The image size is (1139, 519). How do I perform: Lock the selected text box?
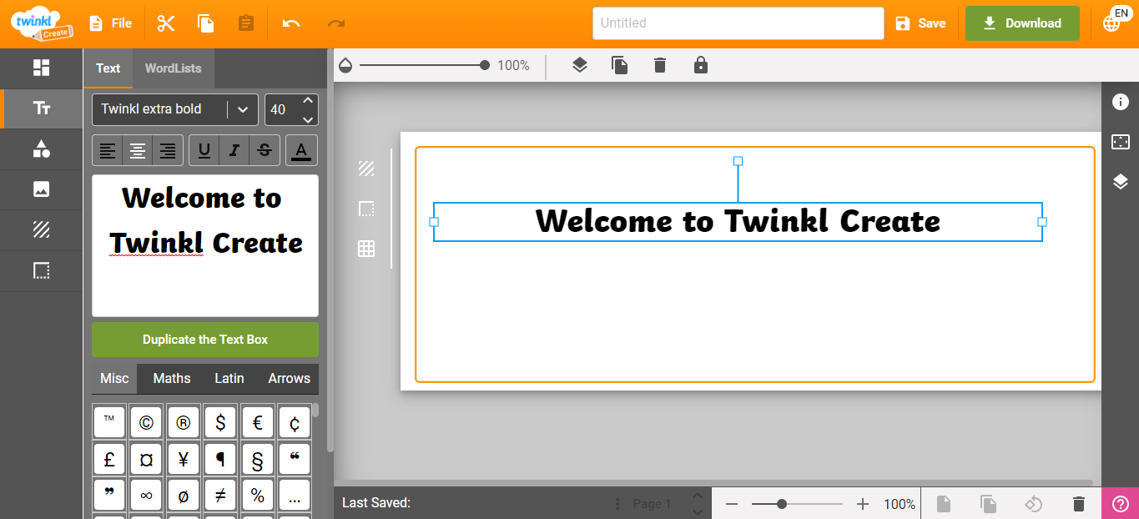coord(700,64)
